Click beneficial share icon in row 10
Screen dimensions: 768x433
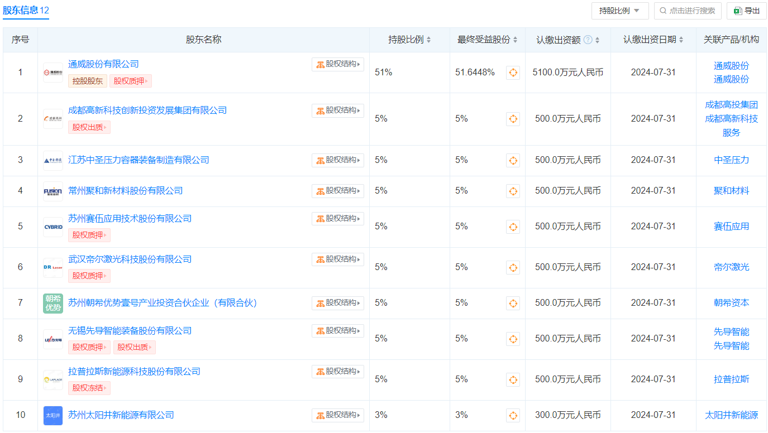click(513, 415)
